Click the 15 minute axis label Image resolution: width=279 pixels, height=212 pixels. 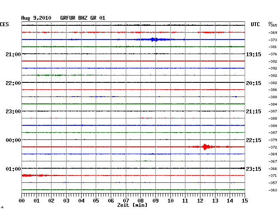245,200
